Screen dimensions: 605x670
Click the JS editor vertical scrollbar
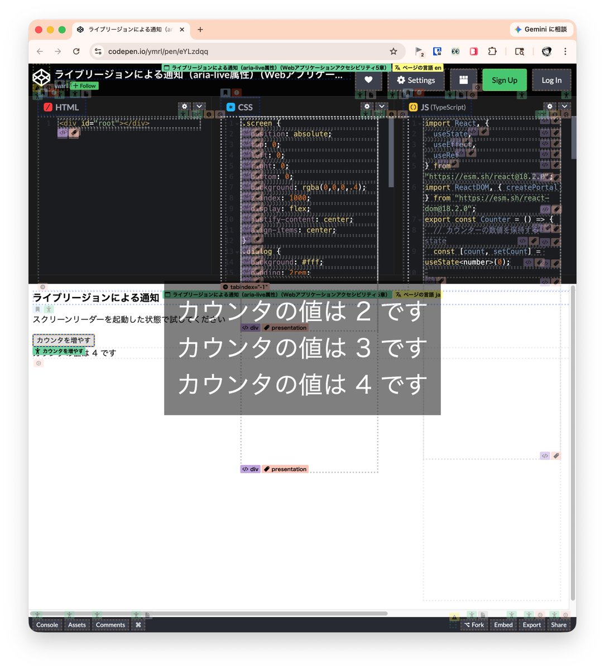point(574,137)
